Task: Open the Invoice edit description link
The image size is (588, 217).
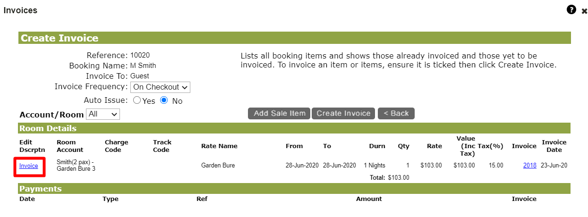Action: pyautogui.click(x=29, y=166)
